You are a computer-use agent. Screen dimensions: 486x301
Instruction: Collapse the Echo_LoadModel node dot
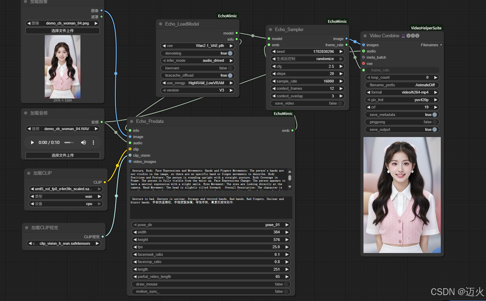point(161,24)
